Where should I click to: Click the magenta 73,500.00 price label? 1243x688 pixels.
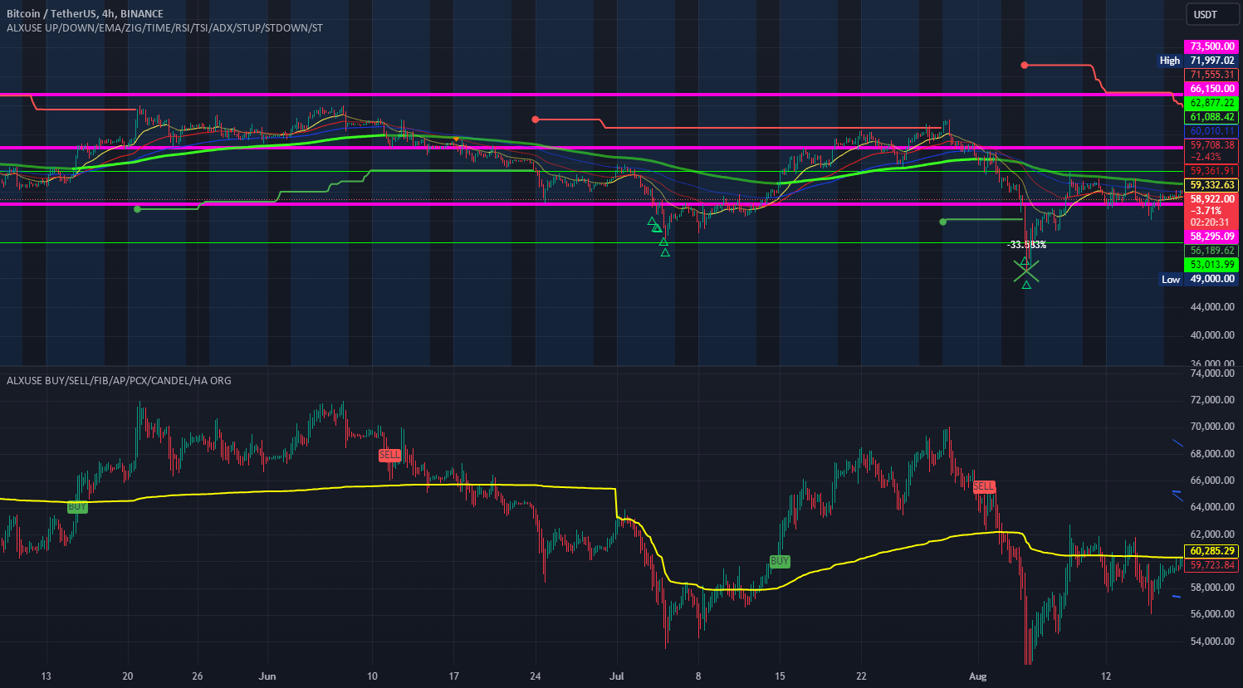pos(1211,46)
